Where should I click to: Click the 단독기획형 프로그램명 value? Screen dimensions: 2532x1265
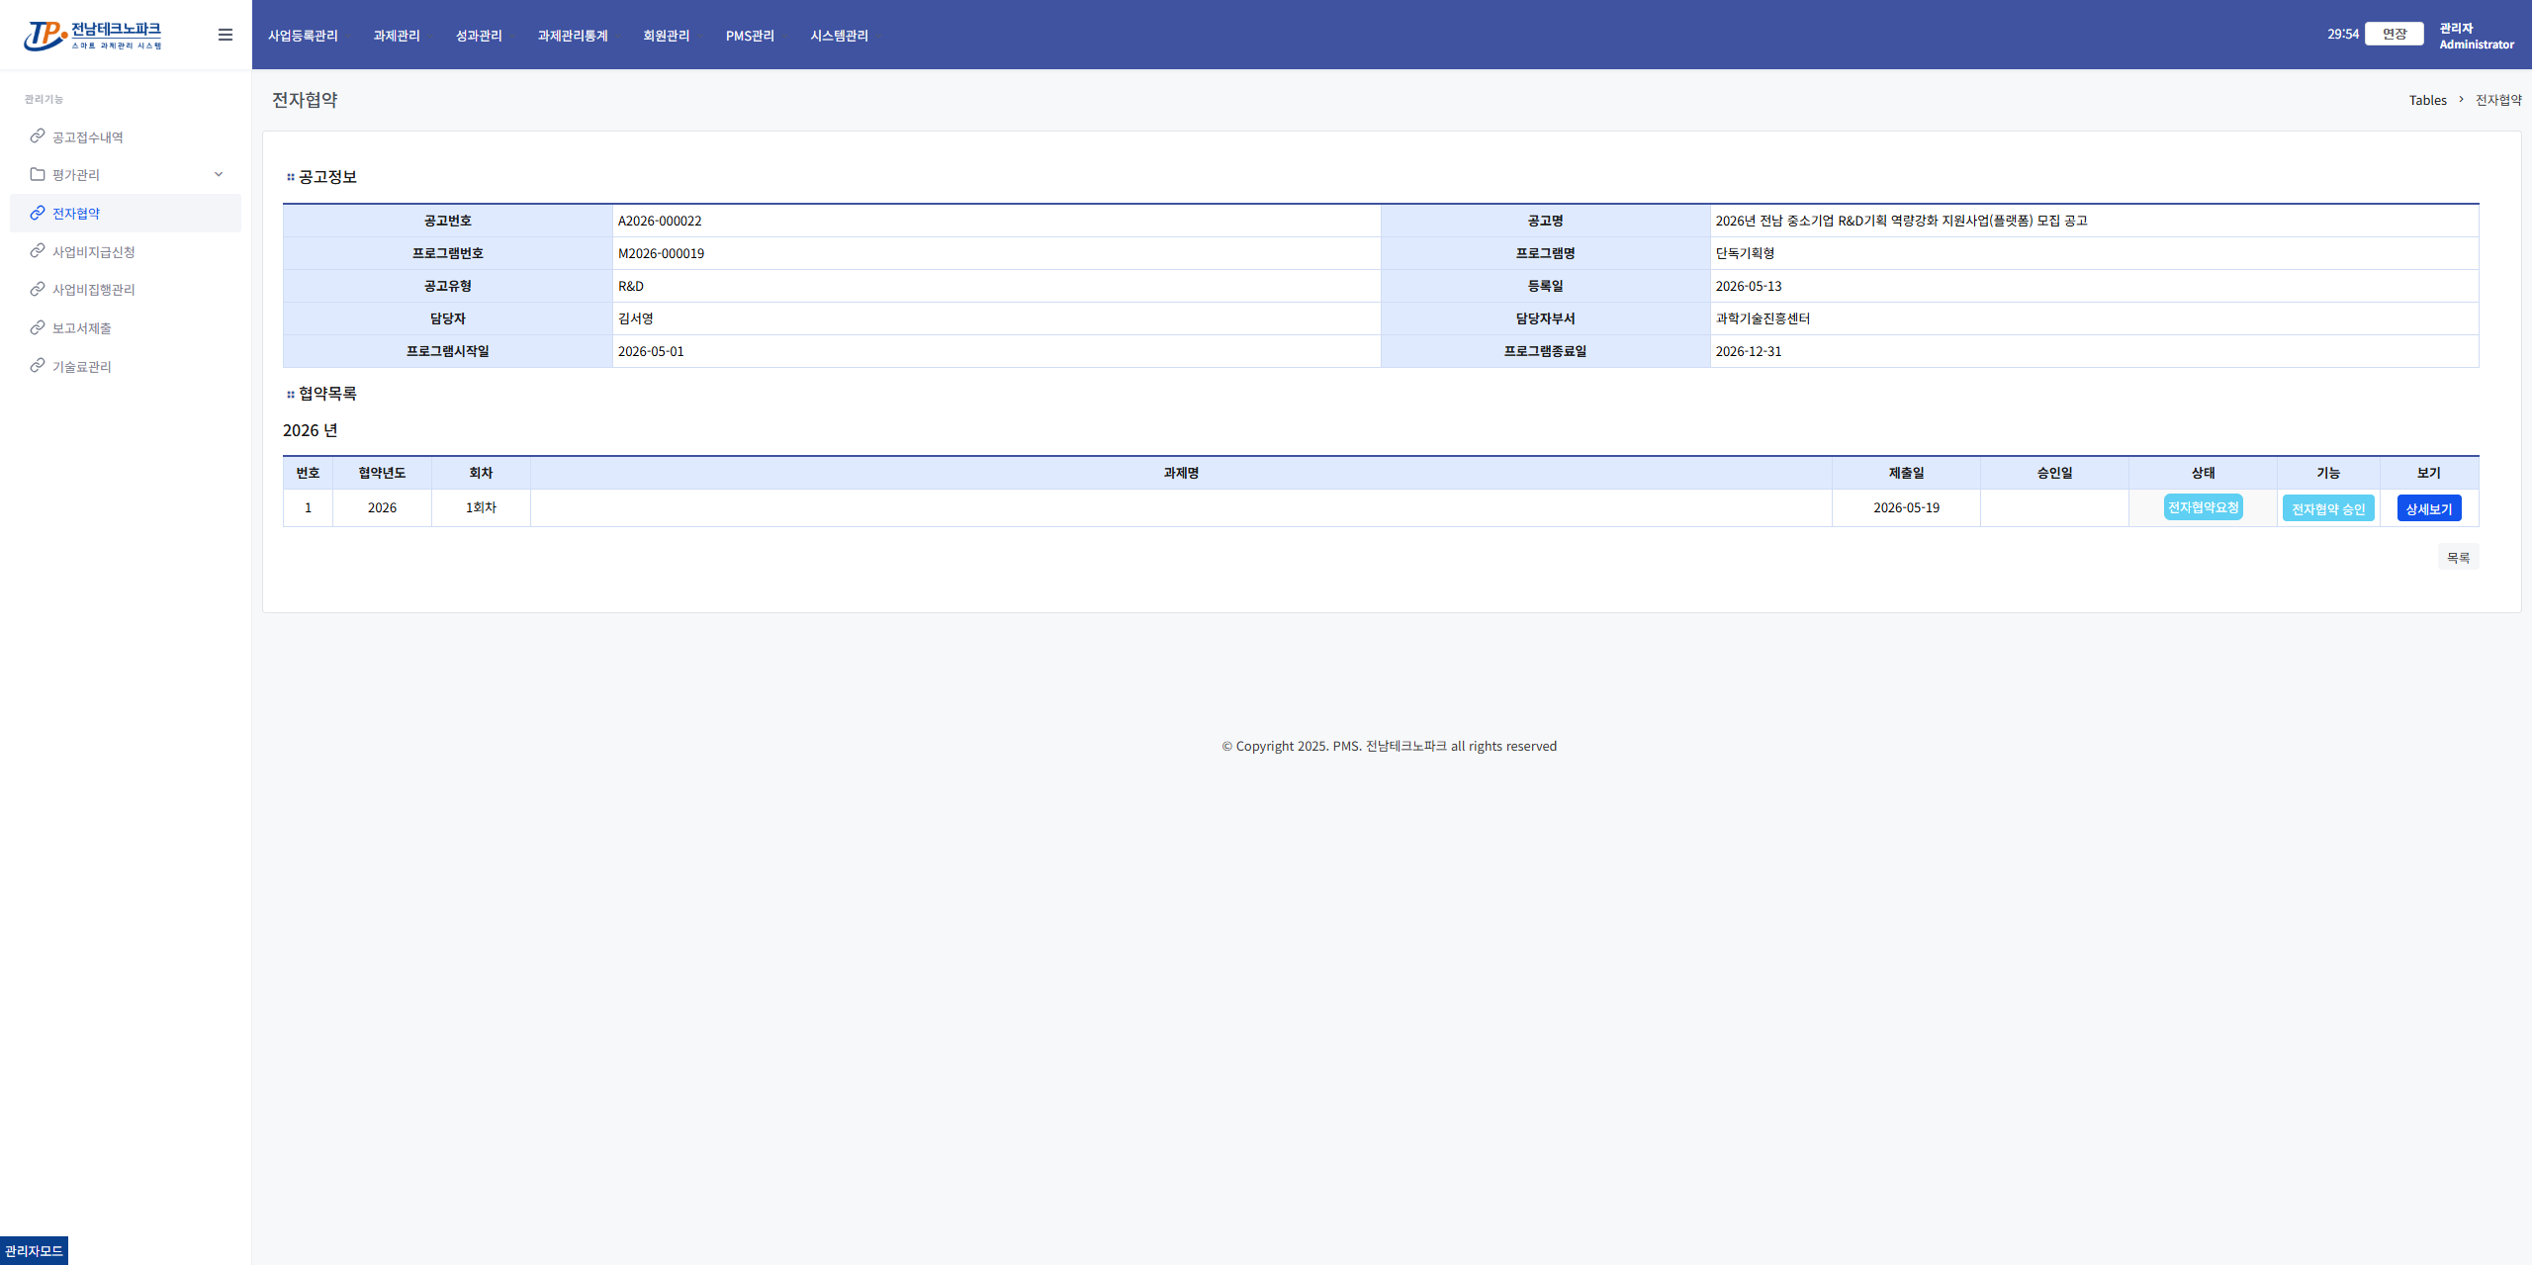[x=1745, y=253]
